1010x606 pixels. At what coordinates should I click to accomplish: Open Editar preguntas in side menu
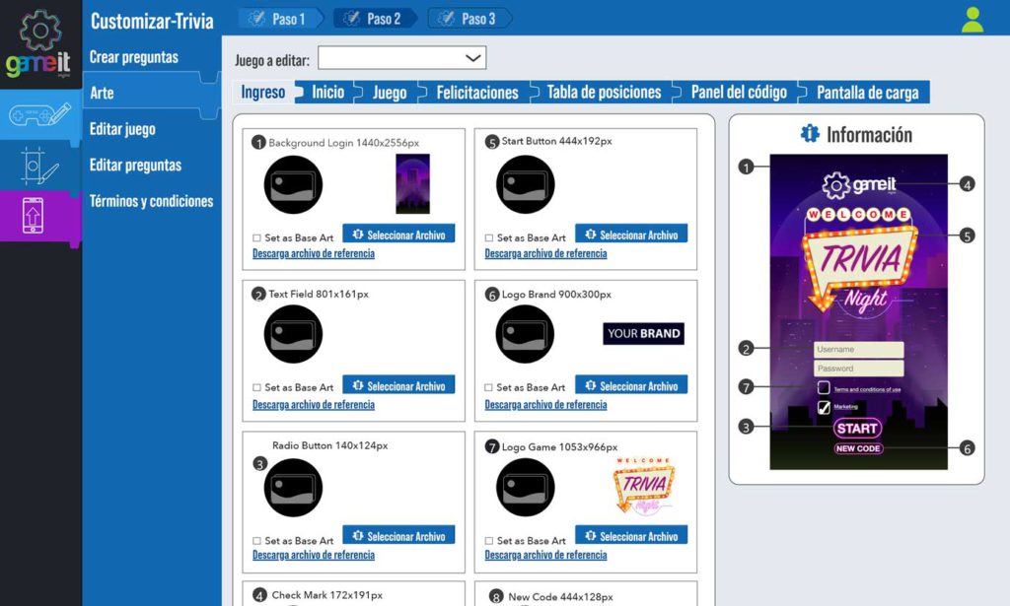(x=135, y=165)
